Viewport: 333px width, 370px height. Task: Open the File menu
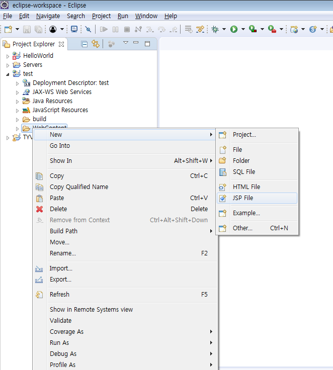pos(8,16)
